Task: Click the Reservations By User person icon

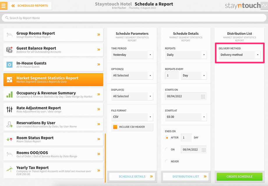Action: (9, 124)
